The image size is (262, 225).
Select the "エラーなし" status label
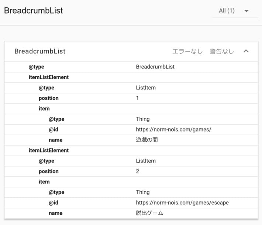(x=187, y=51)
